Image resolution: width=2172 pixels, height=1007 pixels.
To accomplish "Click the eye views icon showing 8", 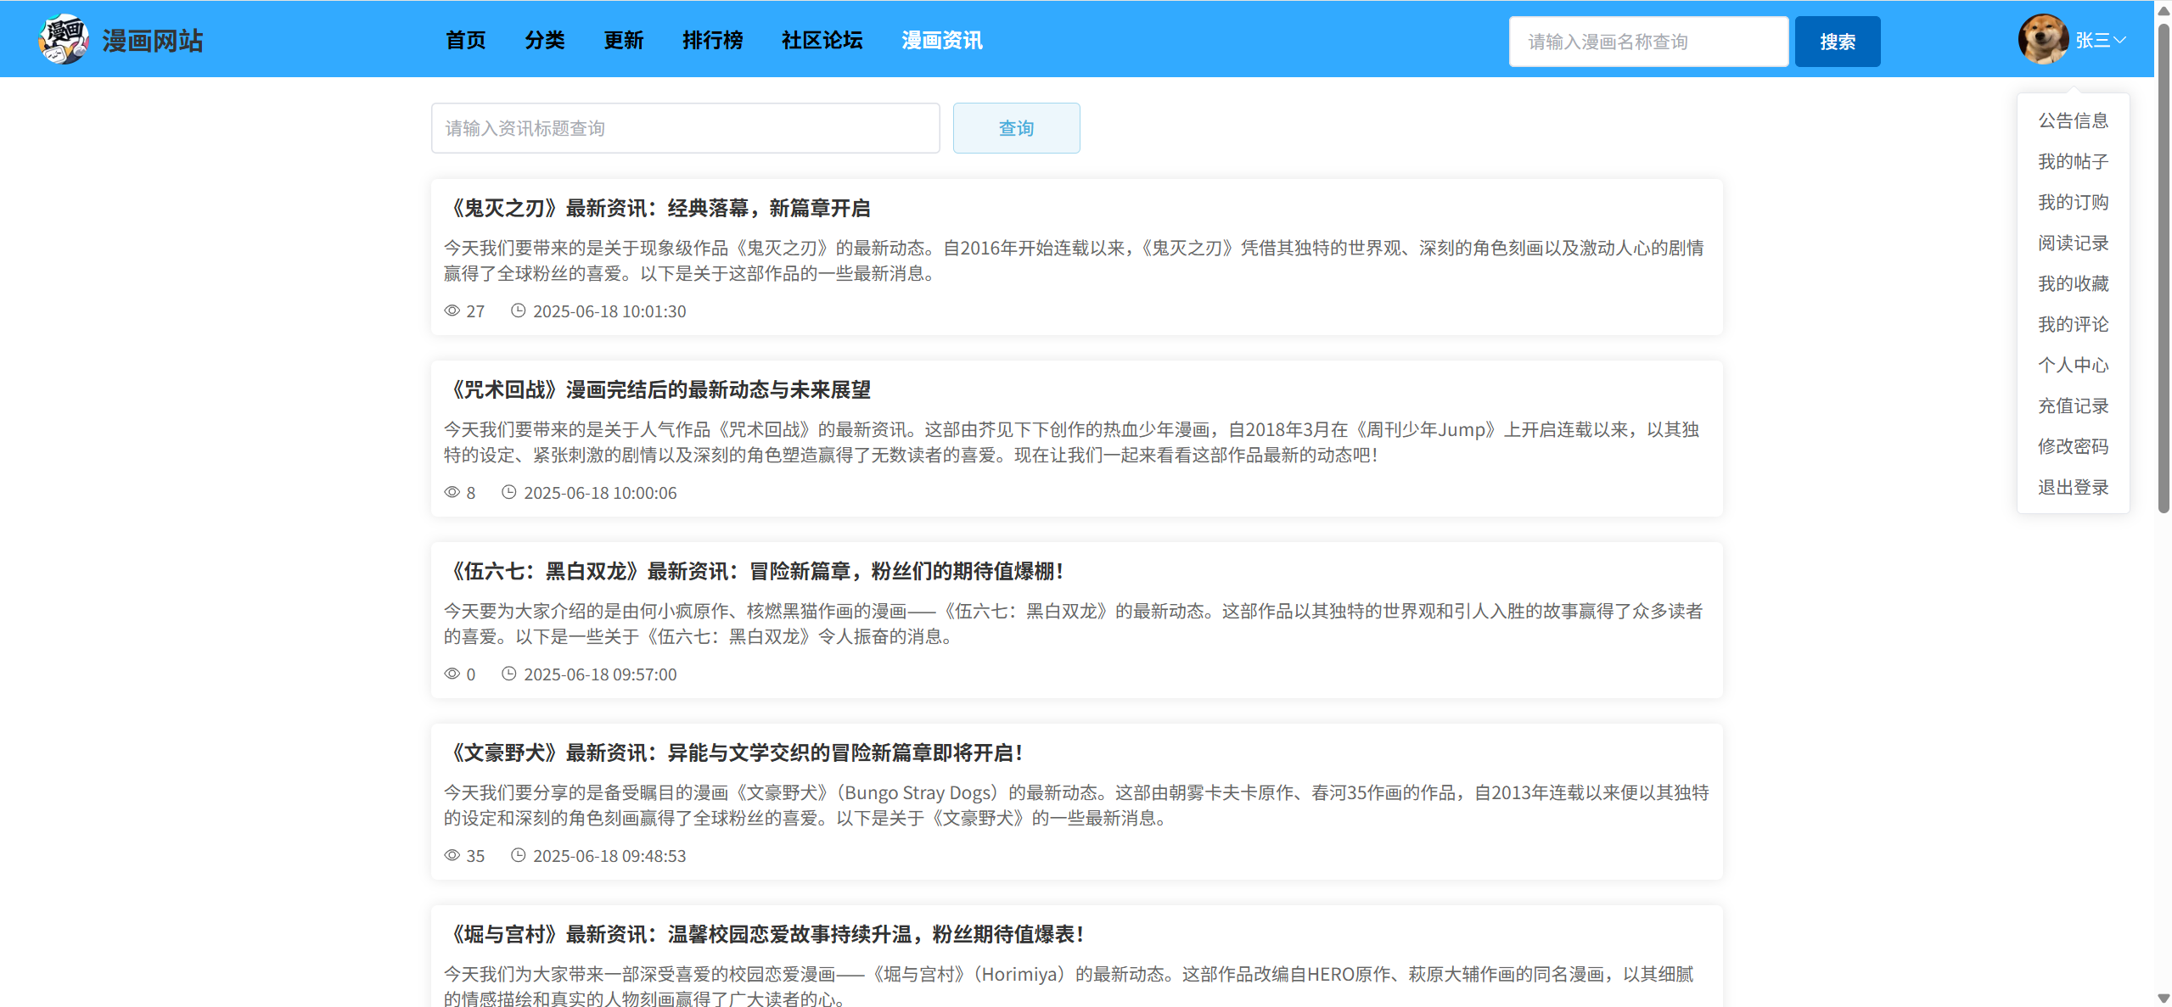I will pyautogui.click(x=452, y=492).
